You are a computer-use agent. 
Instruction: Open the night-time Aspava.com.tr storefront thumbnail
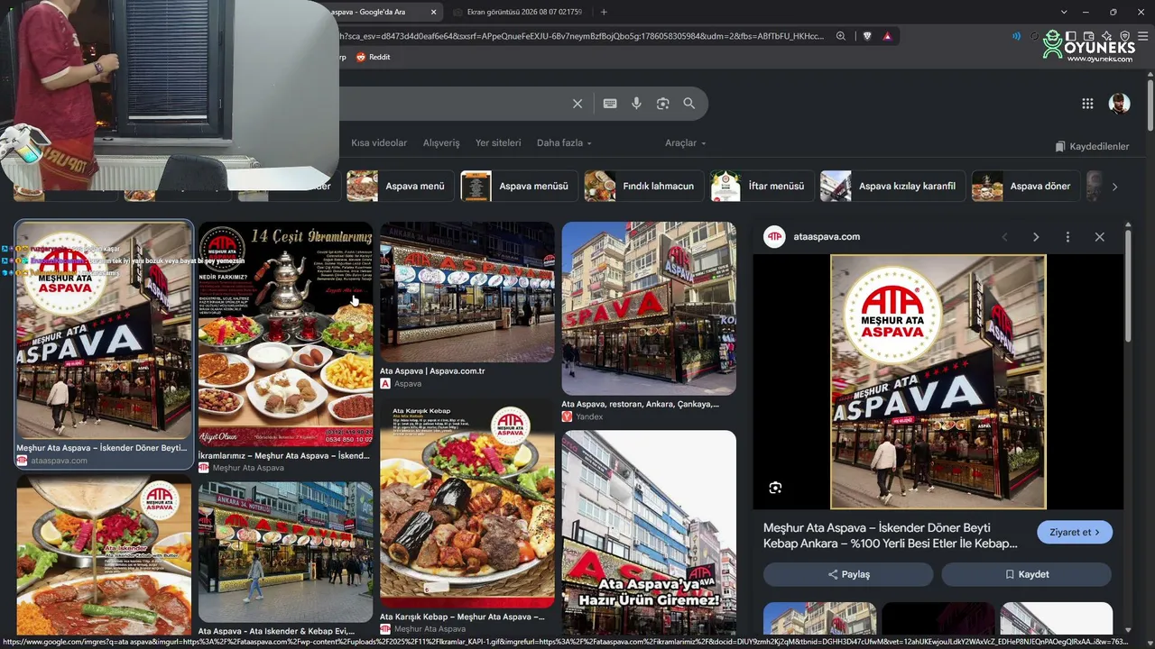(467, 292)
